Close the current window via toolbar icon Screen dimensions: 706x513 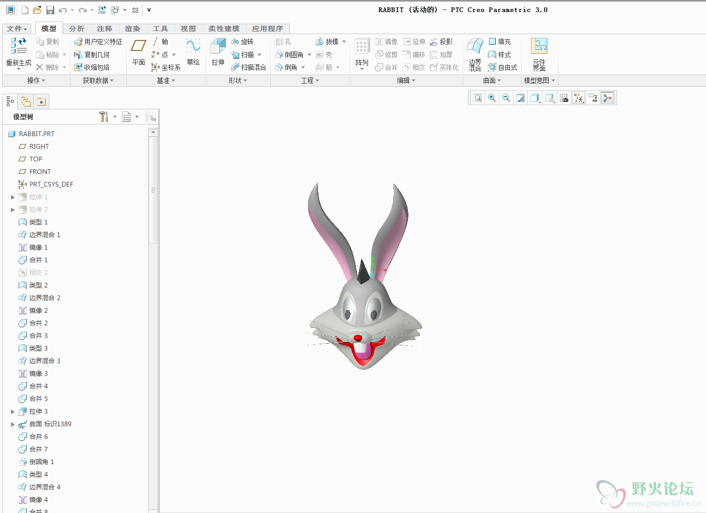pos(135,10)
